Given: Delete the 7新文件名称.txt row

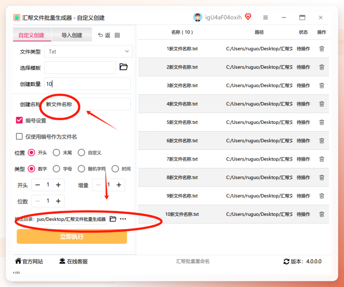Looking at the screenshot, I should 322,159.
